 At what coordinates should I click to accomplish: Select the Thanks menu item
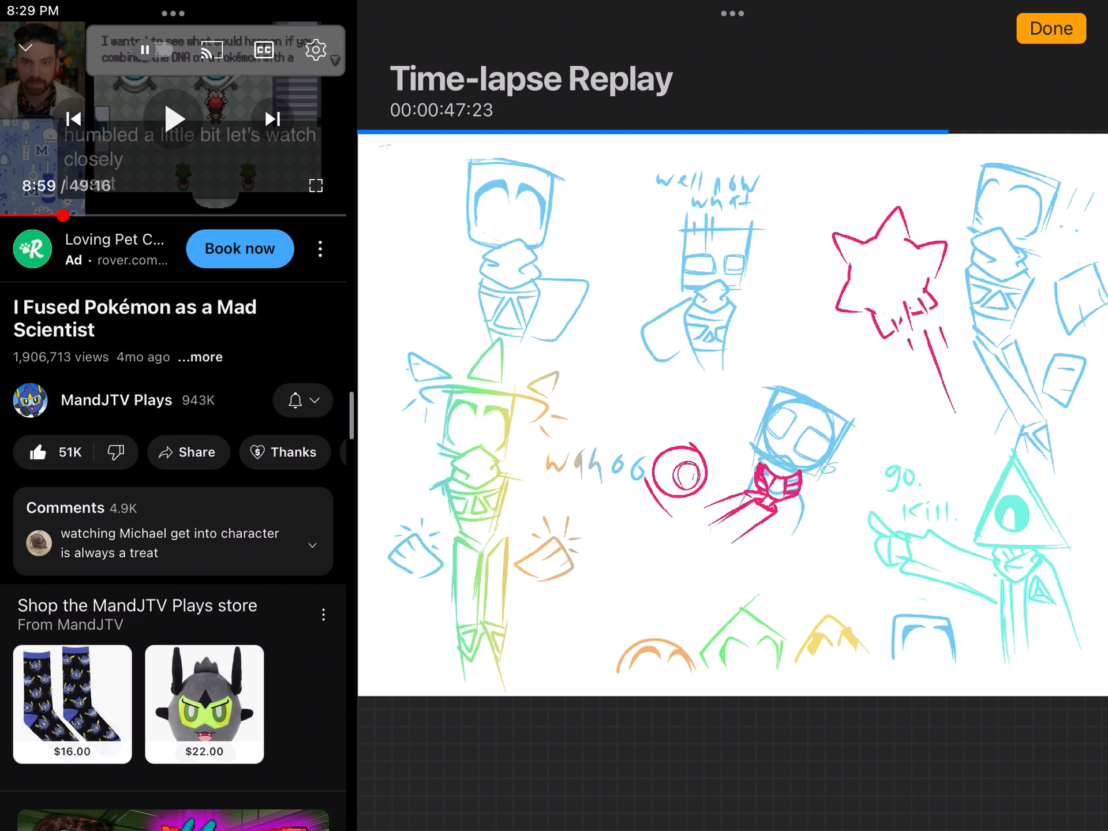[x=283, y=452]
